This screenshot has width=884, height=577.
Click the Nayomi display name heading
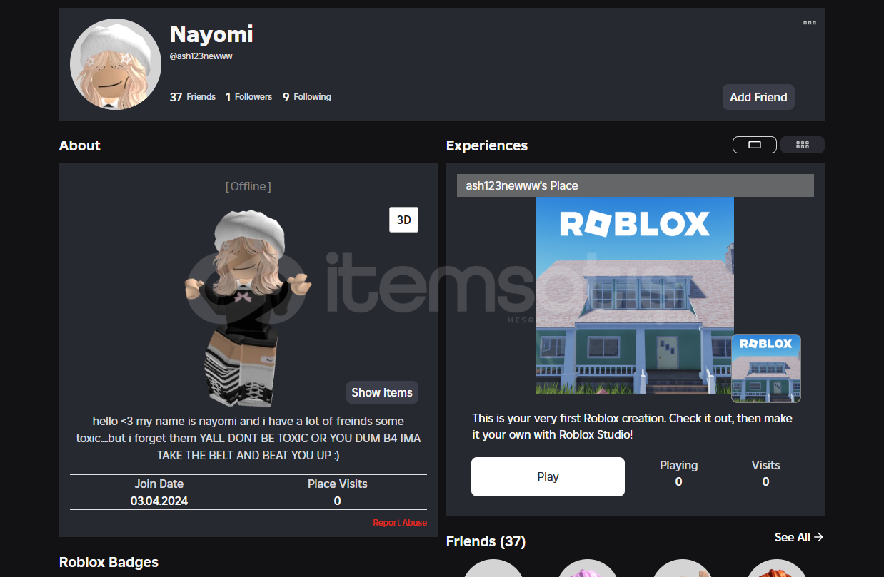(211, 34)
